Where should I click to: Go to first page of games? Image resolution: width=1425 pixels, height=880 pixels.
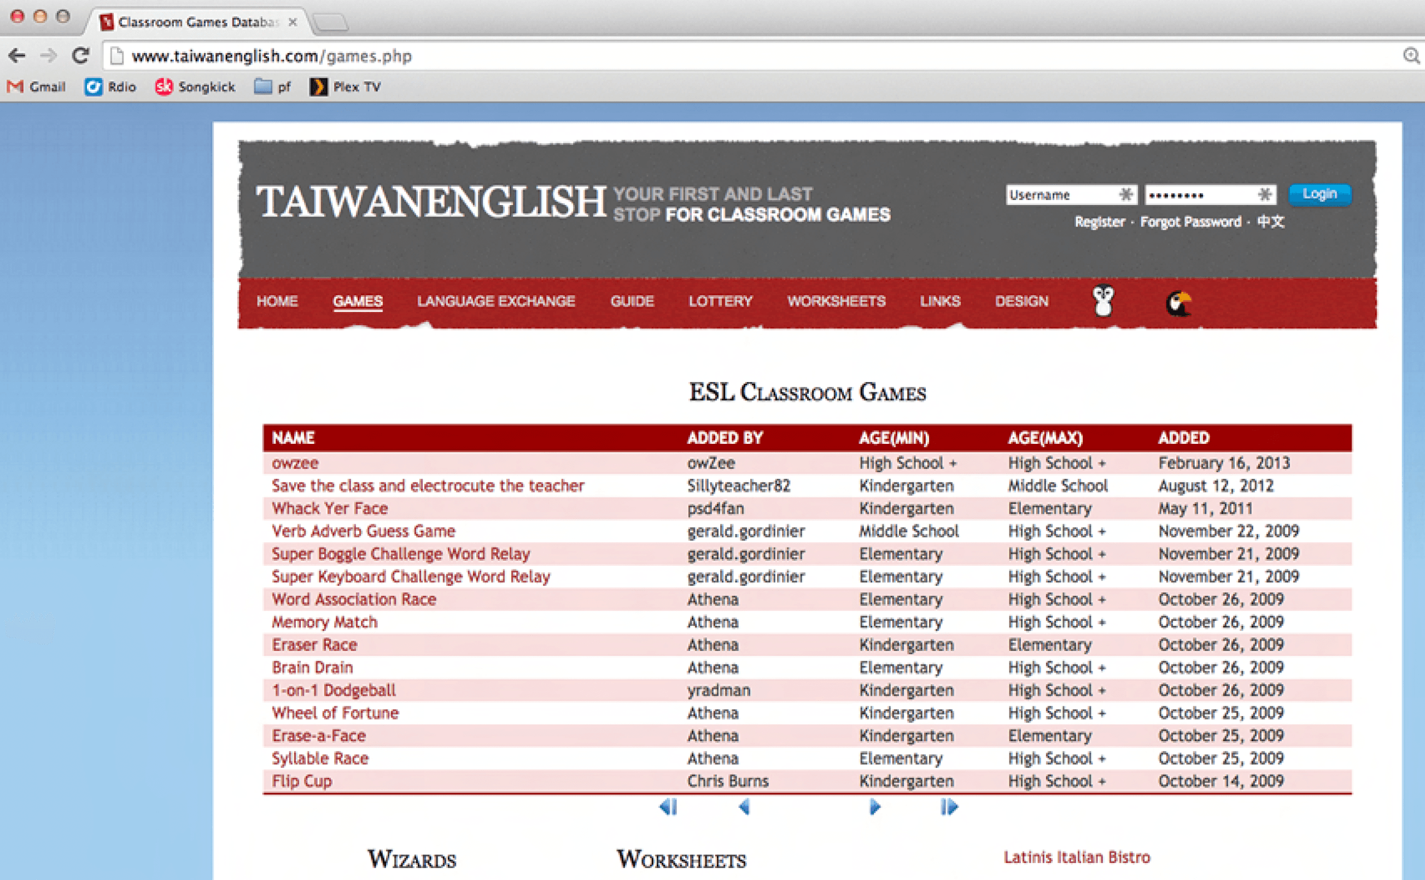[668, 807]
